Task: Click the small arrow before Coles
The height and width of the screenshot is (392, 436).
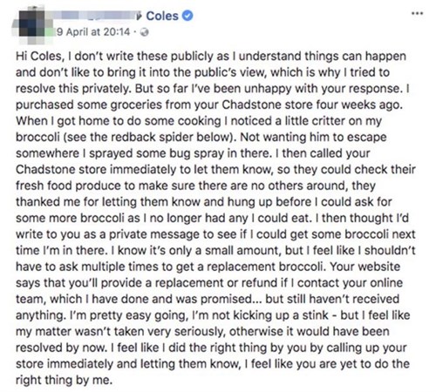Action: tap(140, 17)
